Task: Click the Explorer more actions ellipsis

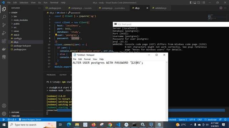Action: click(x=39, y=8)
